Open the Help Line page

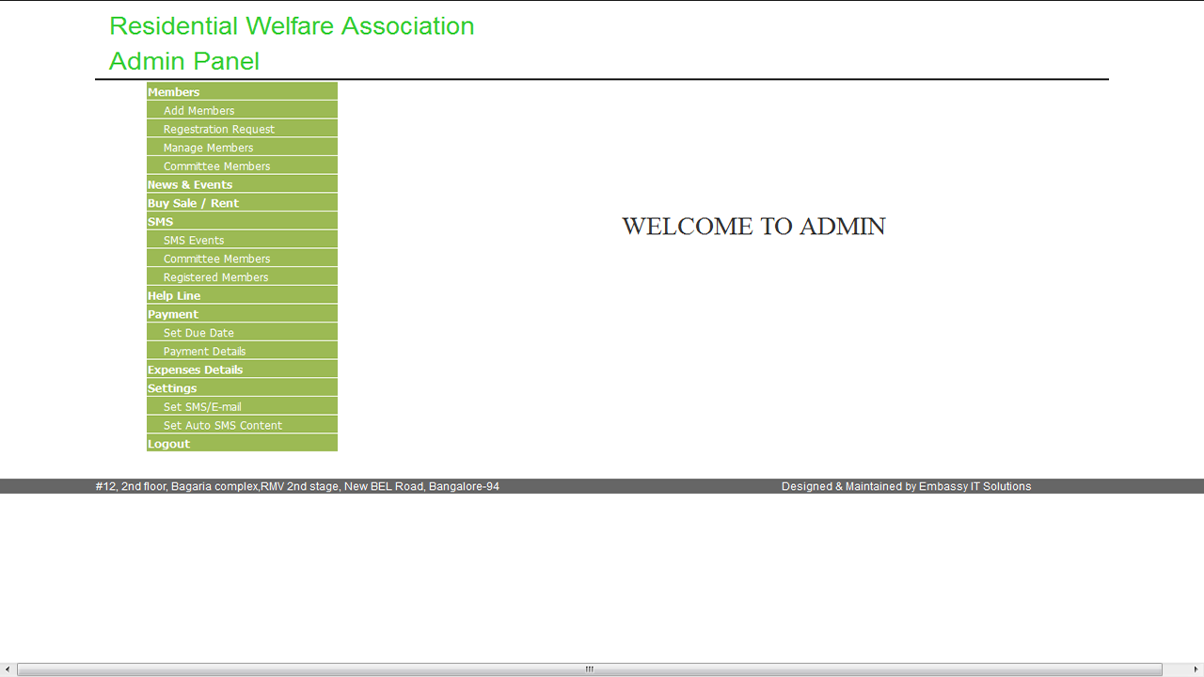[242, 295]
